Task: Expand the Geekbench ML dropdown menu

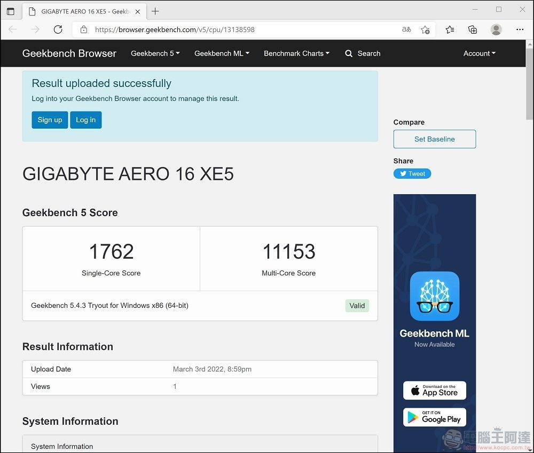Action: pyautogui.click(x=222, y=53)
